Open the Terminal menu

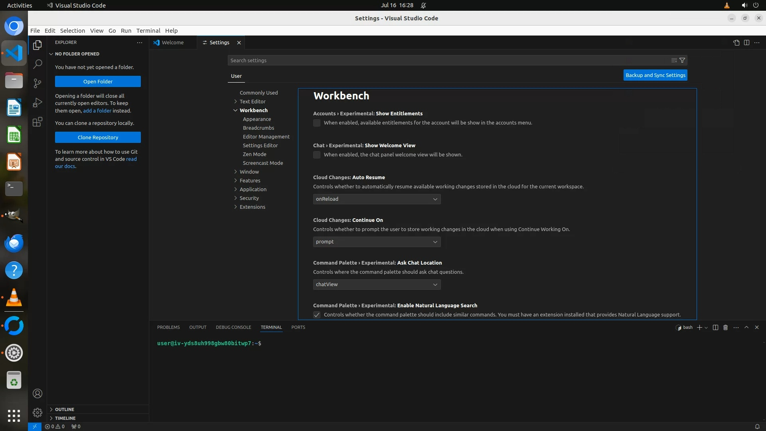[148, 31]
